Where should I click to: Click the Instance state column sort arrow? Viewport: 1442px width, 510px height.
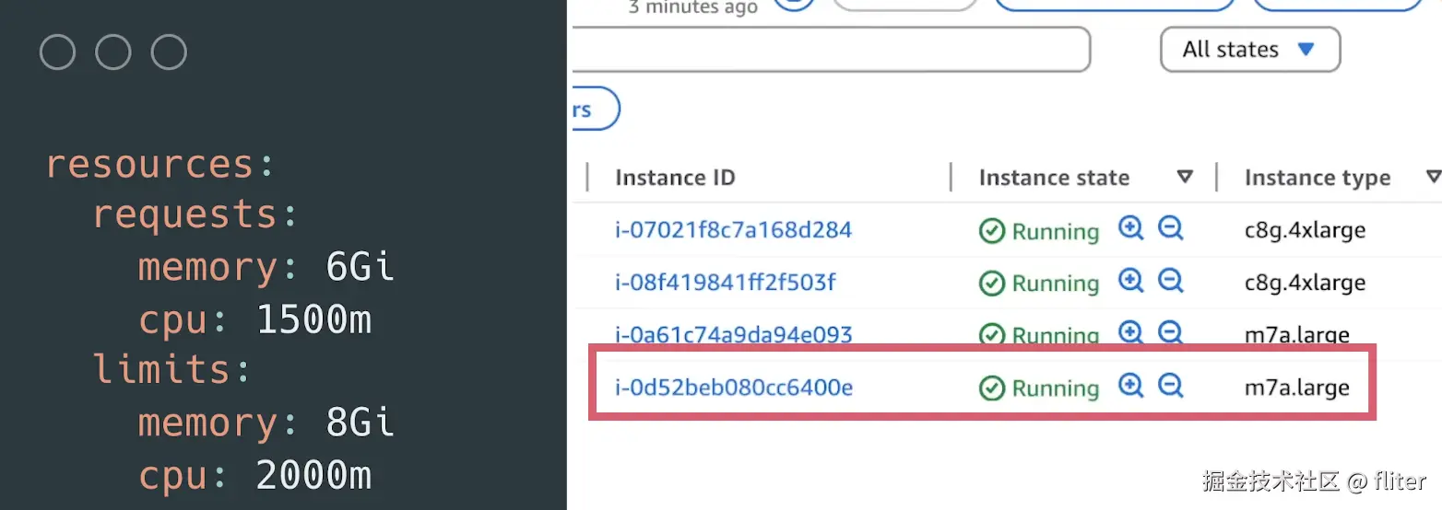[1186, 177]
